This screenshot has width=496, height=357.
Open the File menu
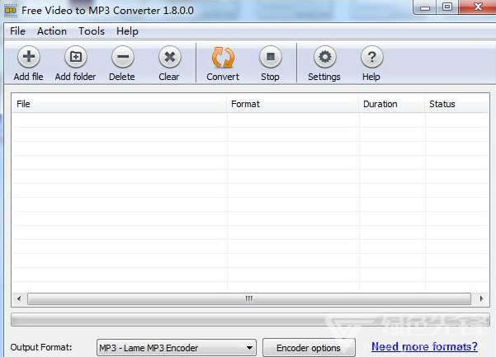click(x=17, y=31)
